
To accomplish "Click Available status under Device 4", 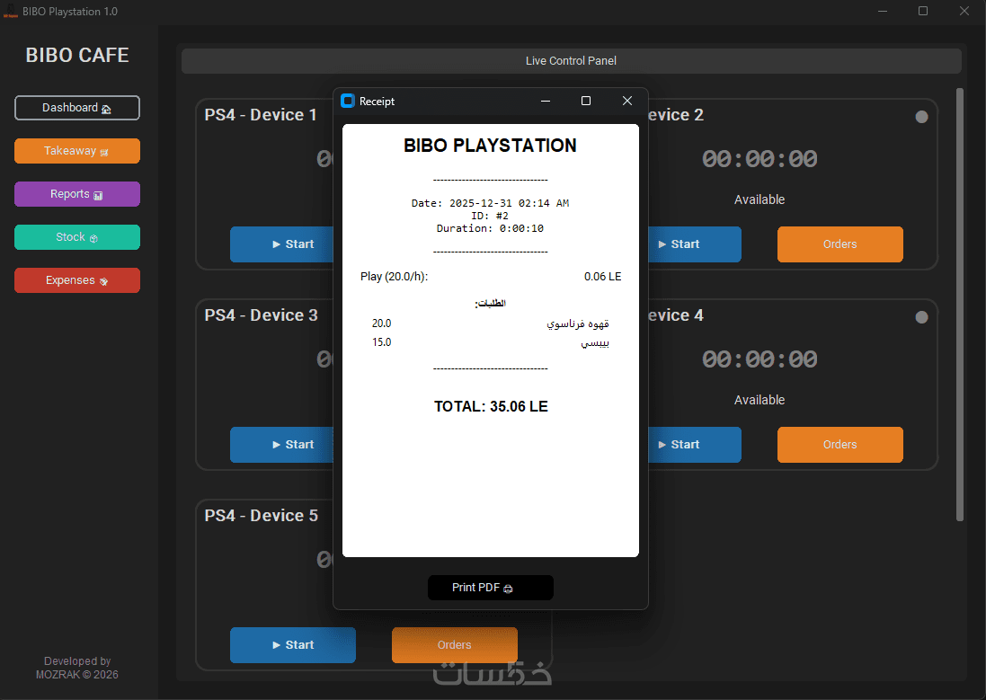I will point(759,400).
